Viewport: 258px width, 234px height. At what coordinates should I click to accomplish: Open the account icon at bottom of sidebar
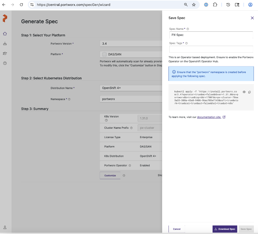5,227
